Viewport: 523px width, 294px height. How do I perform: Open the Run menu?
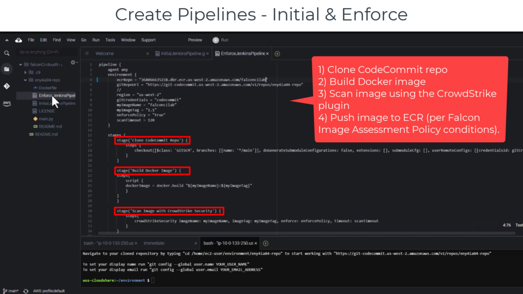click(96, 40)
